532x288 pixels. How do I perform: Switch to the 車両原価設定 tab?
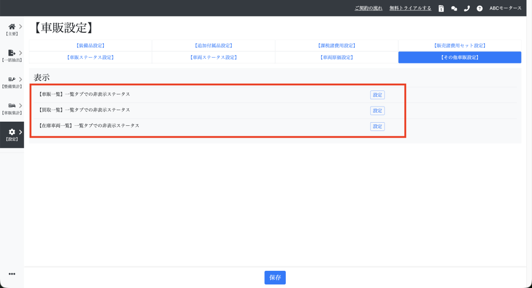point(337,57)
